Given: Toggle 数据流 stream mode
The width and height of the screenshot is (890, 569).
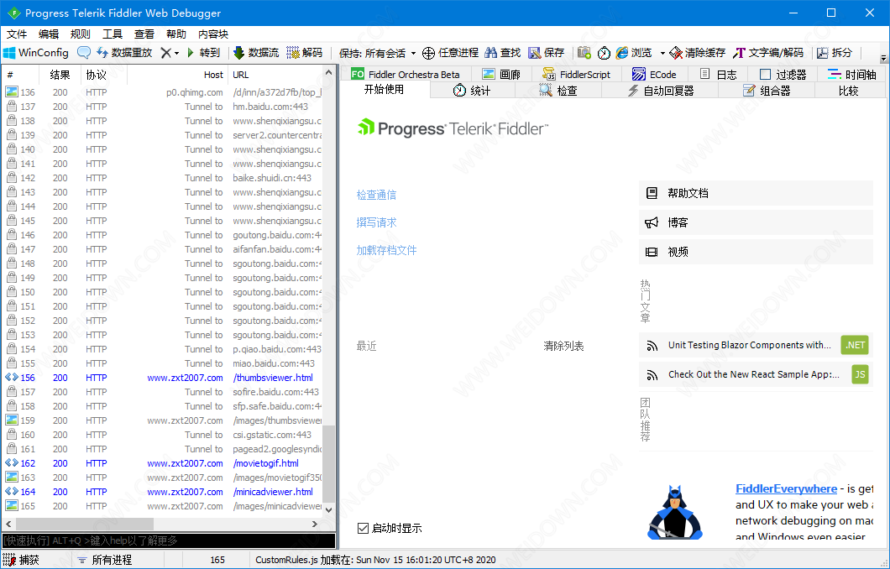Looking at the screenshot, I should (256, 53).
